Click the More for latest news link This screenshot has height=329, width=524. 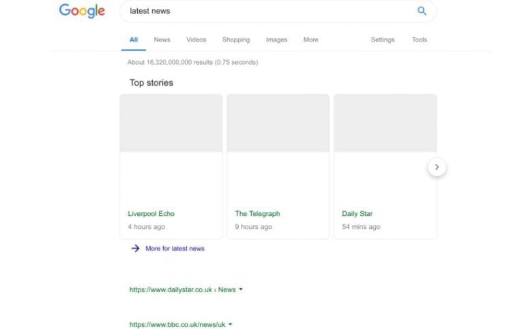tap(175, 249)
